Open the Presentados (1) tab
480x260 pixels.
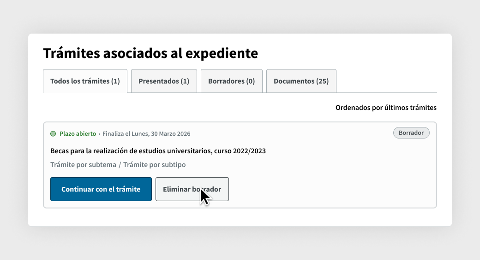[x=164, y=81]
